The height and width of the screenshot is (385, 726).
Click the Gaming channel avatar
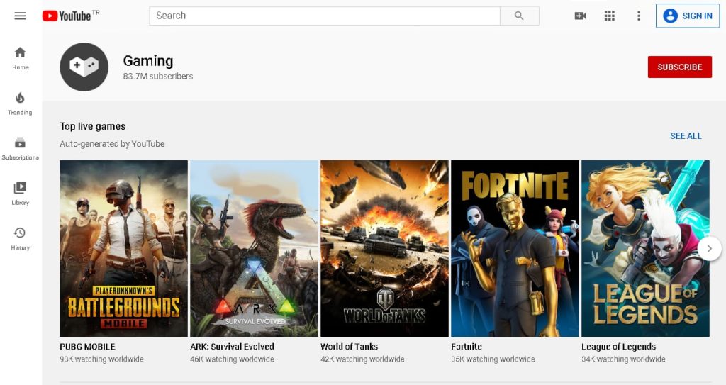(x=84, y=67)
